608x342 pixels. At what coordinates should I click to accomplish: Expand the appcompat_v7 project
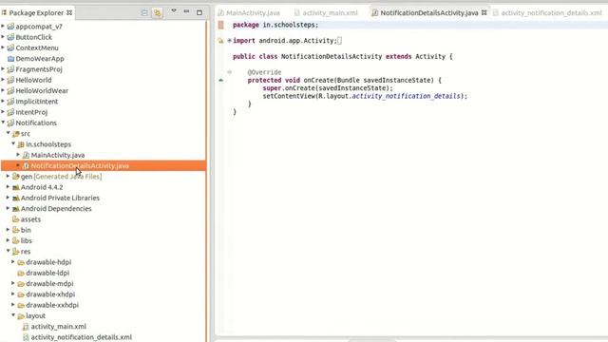[x=3, y=27]
